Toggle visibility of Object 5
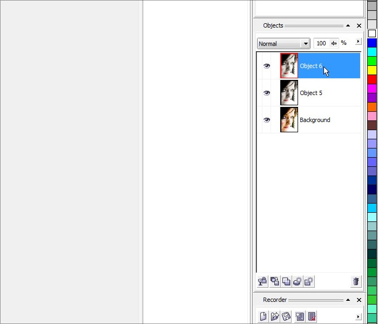The image size is (378, 324). [266, 93]
